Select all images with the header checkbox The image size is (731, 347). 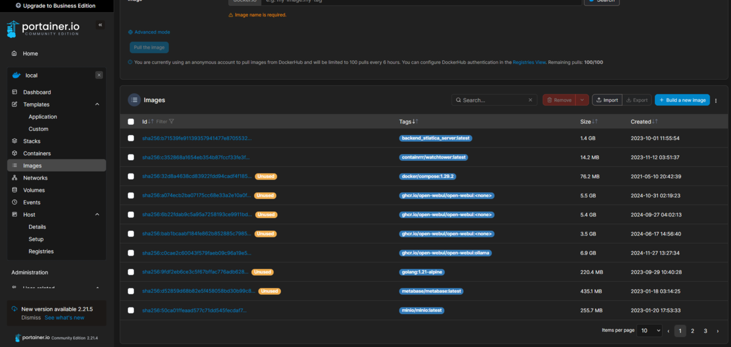pos(131,122)
